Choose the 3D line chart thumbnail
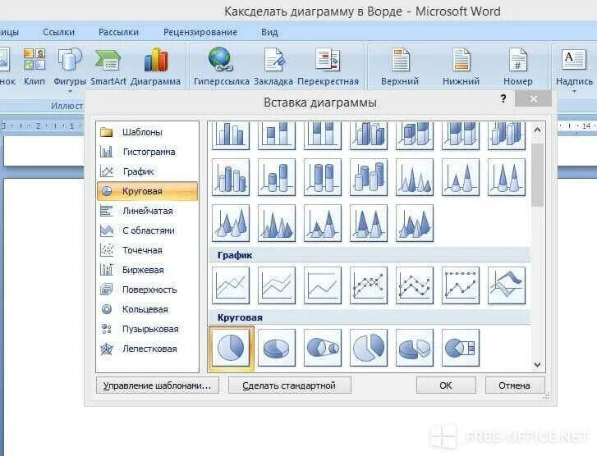The height and width of the screenshot is (456, 597). 507,285
